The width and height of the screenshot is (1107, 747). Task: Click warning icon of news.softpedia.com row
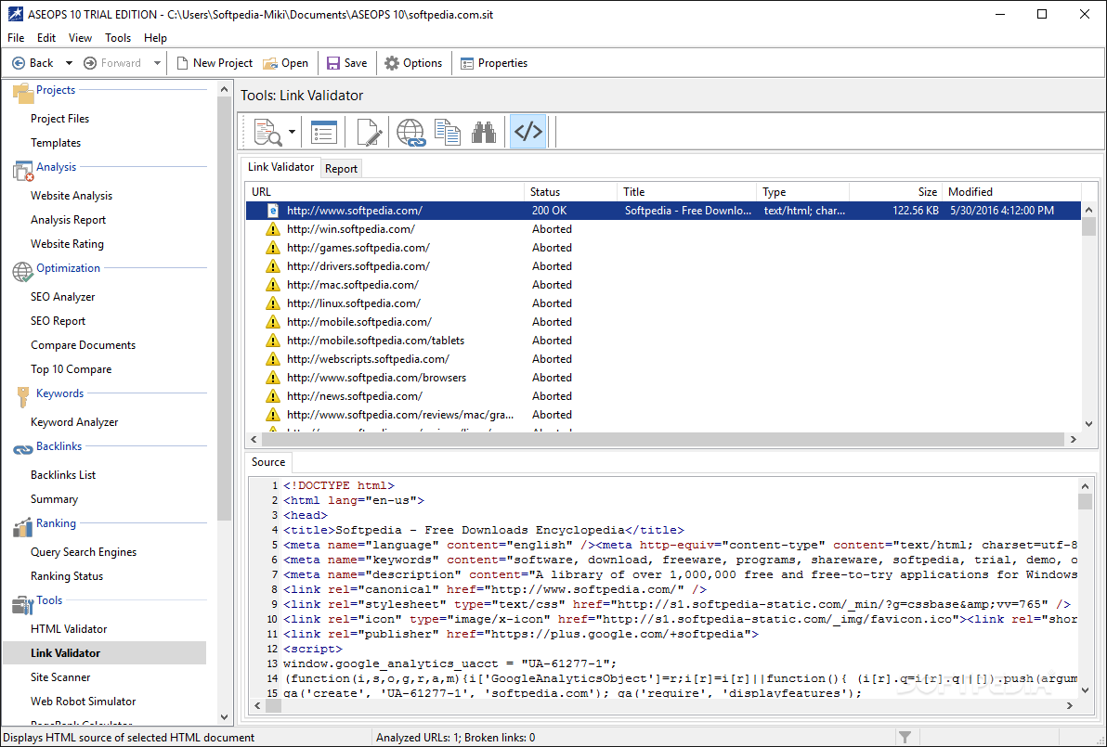click(x=272, y=396)
